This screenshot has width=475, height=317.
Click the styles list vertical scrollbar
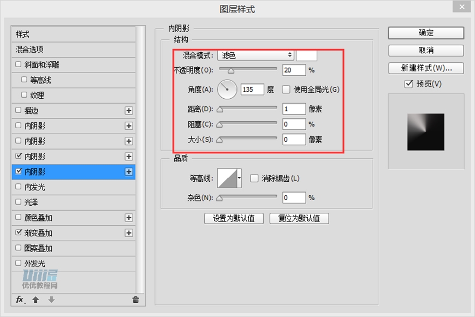[140, 160]
